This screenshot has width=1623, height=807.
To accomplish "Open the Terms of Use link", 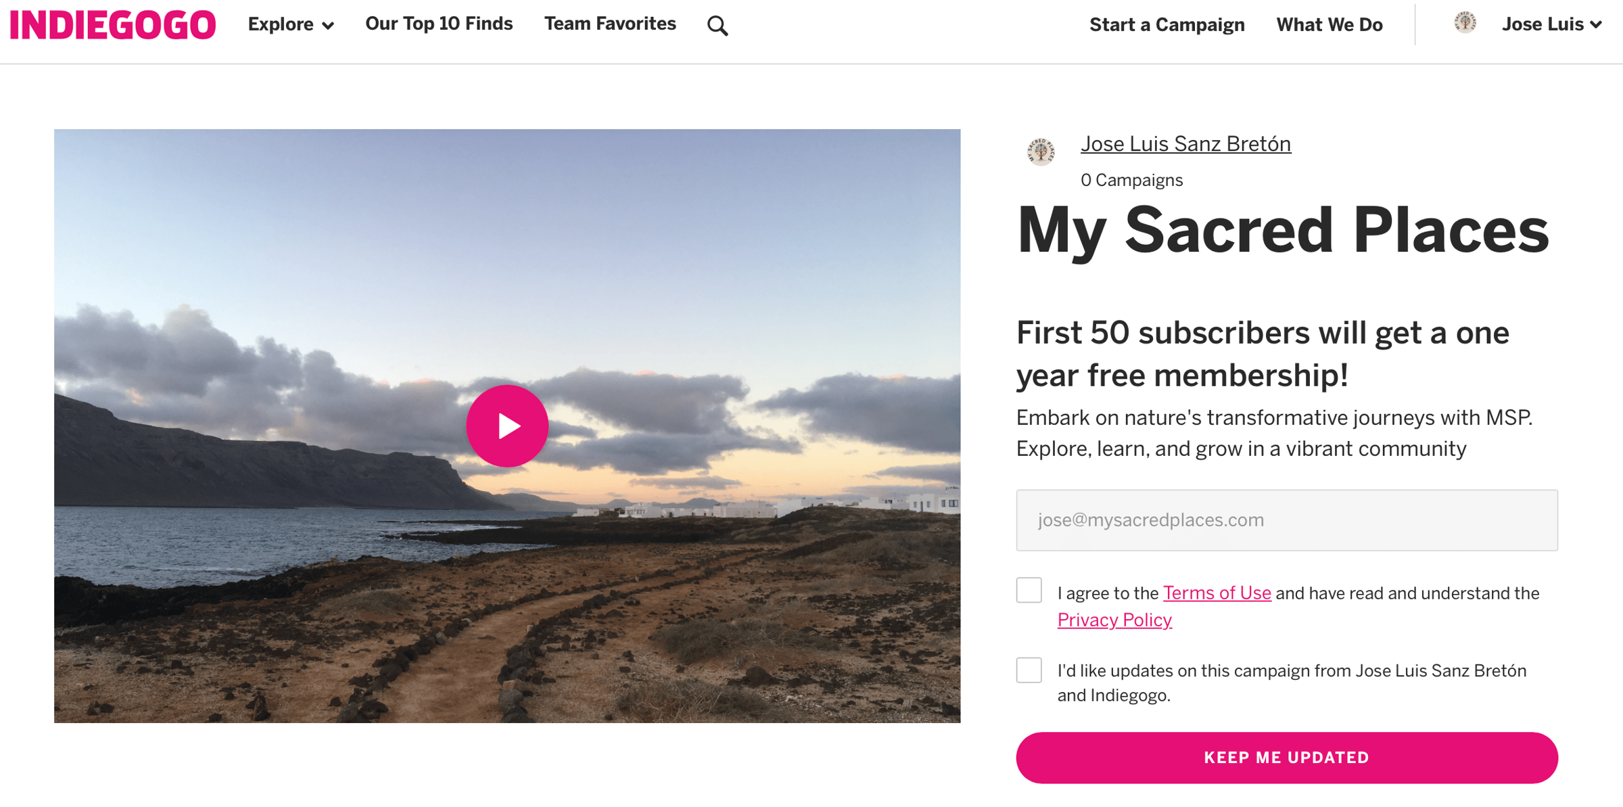I will pos(1217,593).
